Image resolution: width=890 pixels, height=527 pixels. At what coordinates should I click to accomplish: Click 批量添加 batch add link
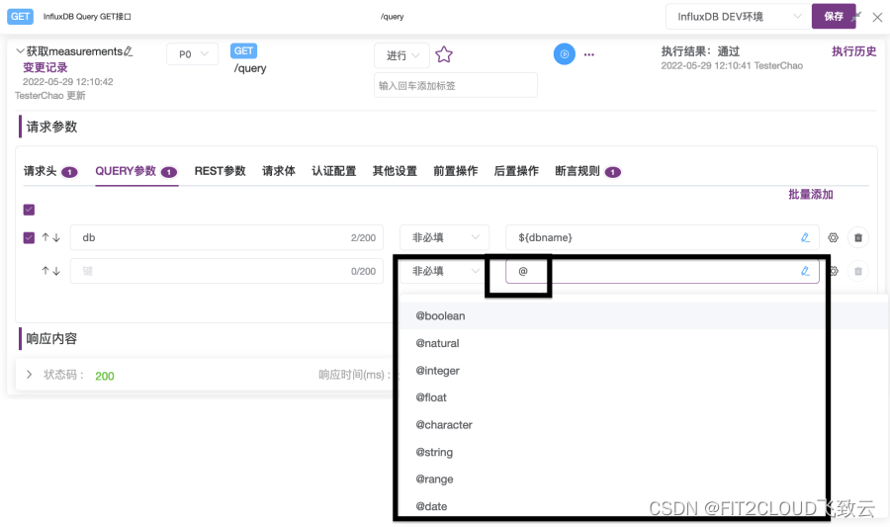tap(811, 195)
